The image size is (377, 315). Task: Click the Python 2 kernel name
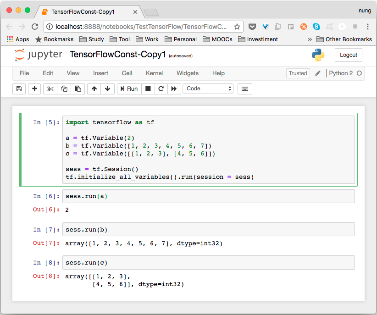pos(341,73)
